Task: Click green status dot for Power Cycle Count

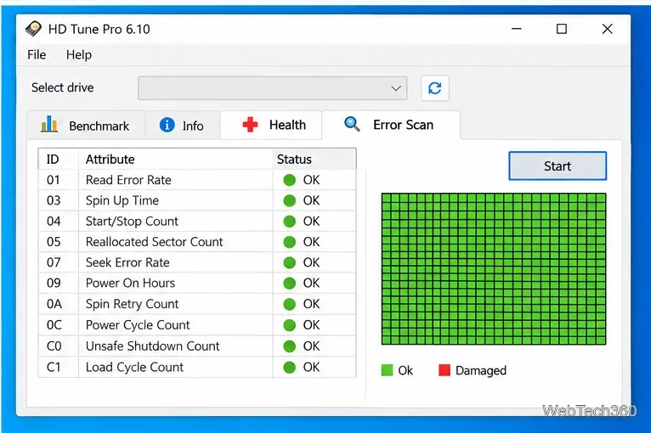Action: (289, 325)
